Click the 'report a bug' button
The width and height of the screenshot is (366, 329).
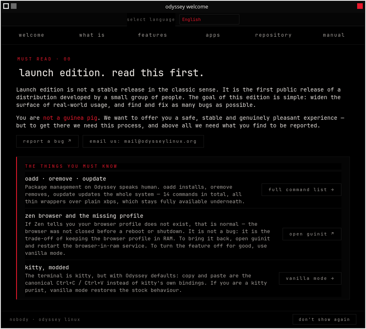point(48,141)
